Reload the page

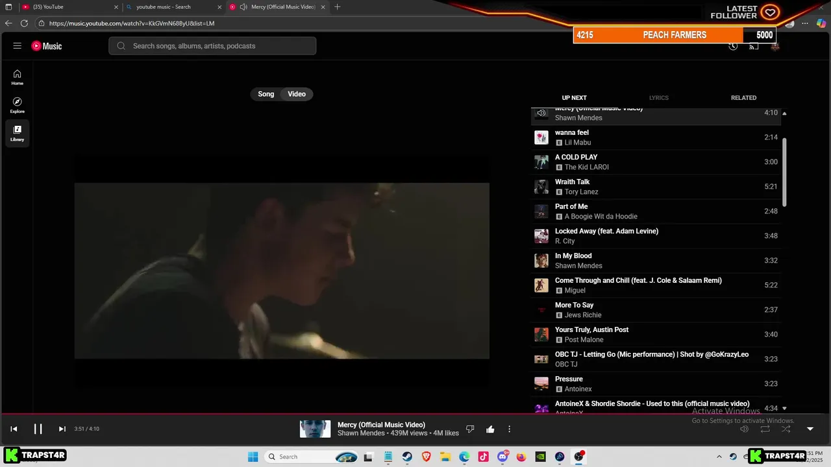(24, 23)
